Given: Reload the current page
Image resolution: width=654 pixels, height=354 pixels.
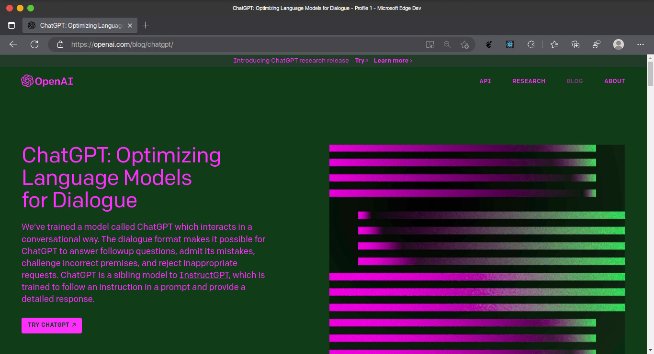Looking at the screenshot, I should click(x=34, y=44).
